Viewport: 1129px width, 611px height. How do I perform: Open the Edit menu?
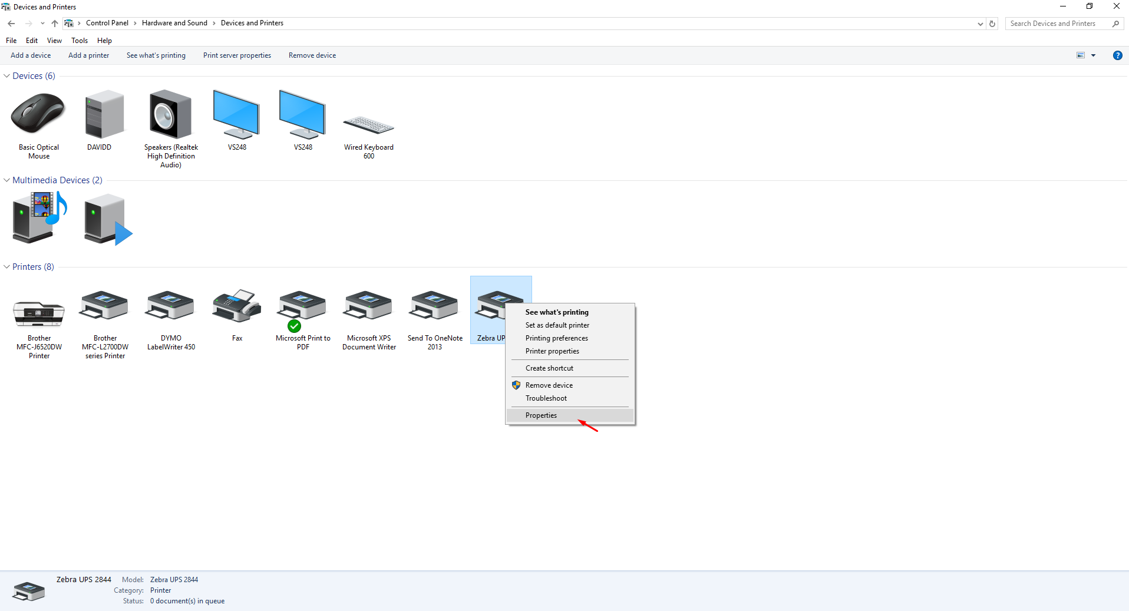(32, 41)
